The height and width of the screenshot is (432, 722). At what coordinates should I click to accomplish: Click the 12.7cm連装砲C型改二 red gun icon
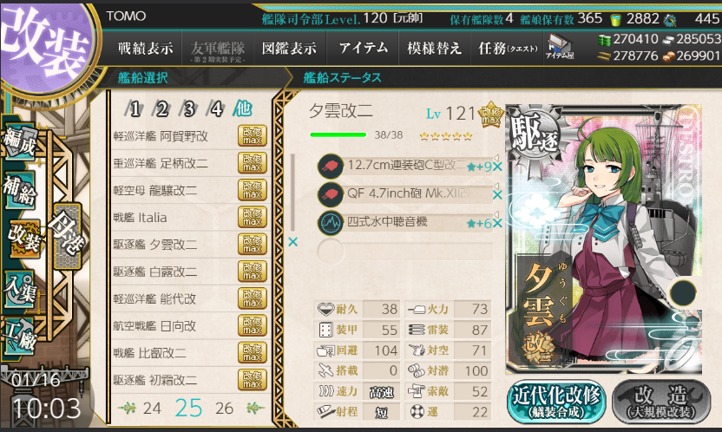click(x=330, y=166)
